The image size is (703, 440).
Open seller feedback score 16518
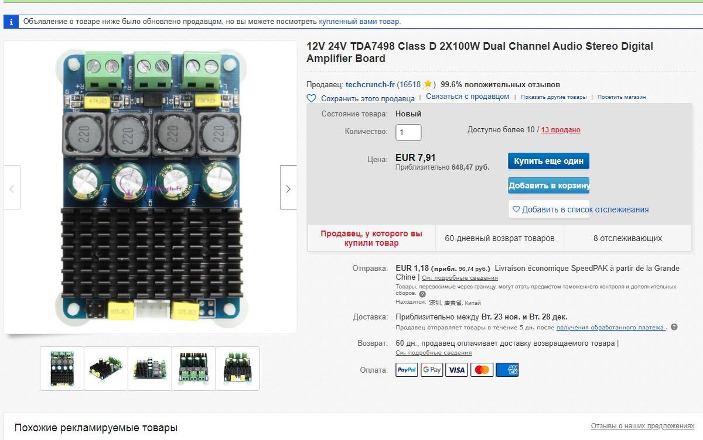pyautogui.click(x=410, y=84)
